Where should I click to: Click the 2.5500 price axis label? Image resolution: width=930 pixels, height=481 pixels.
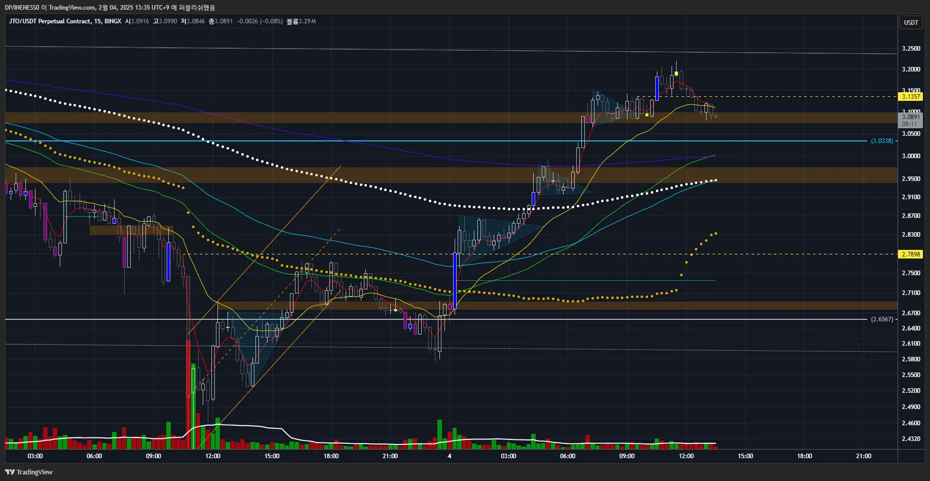[x=911, y=375]
